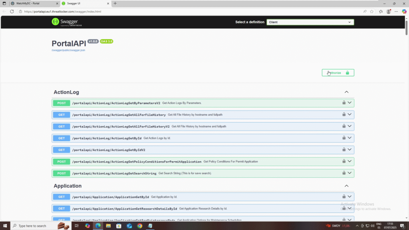Screen dimensions: 409x230
Task: Open the browser favorites list icon
Action: 381,12
